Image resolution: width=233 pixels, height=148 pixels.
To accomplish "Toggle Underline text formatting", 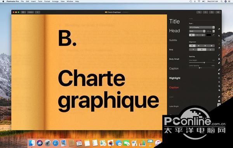I will click(x=203, y=35).
